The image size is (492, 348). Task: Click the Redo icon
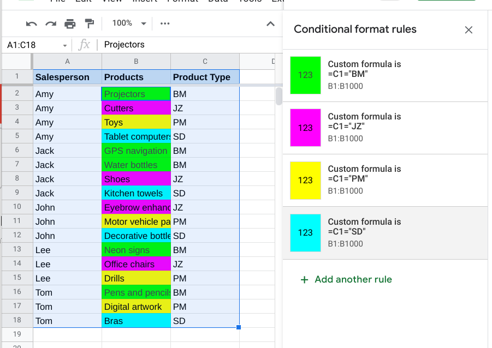[x=51, y=23]
